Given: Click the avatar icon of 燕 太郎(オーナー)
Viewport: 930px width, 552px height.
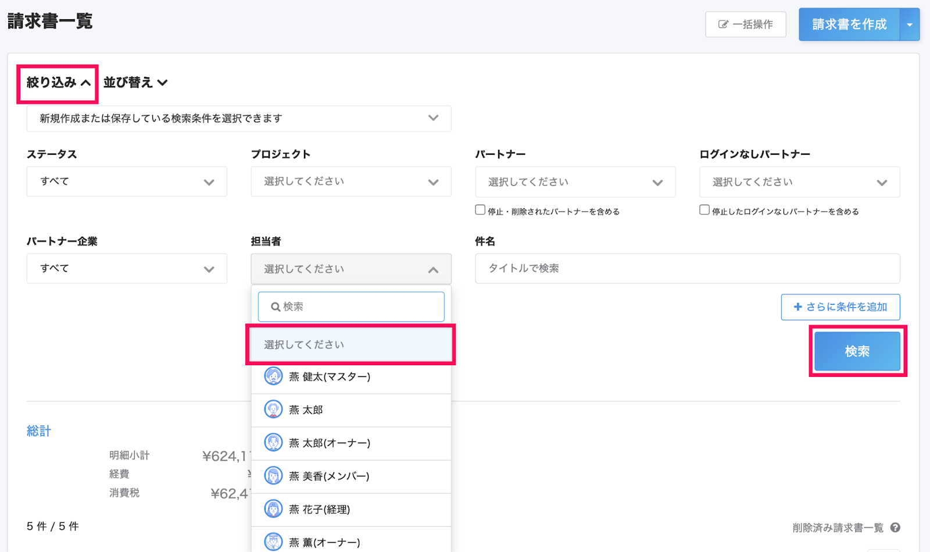Looking at the screenshot, I should [273, 443].
